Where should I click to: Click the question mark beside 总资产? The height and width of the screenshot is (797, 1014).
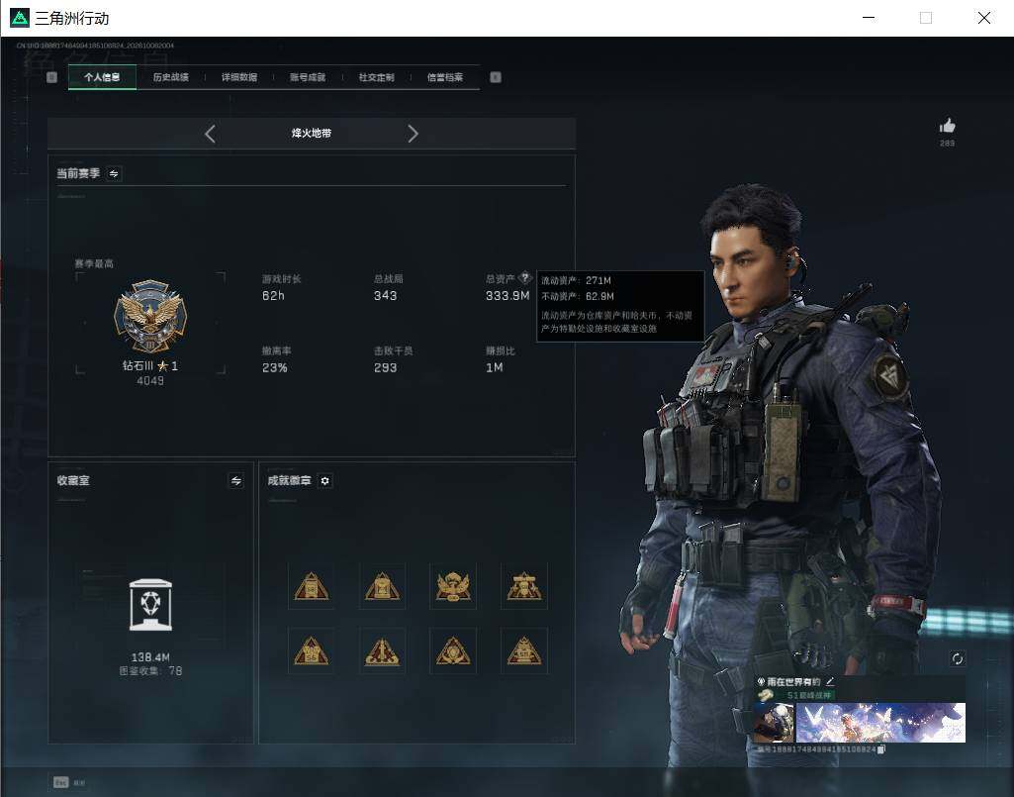[x=525, y=278]
